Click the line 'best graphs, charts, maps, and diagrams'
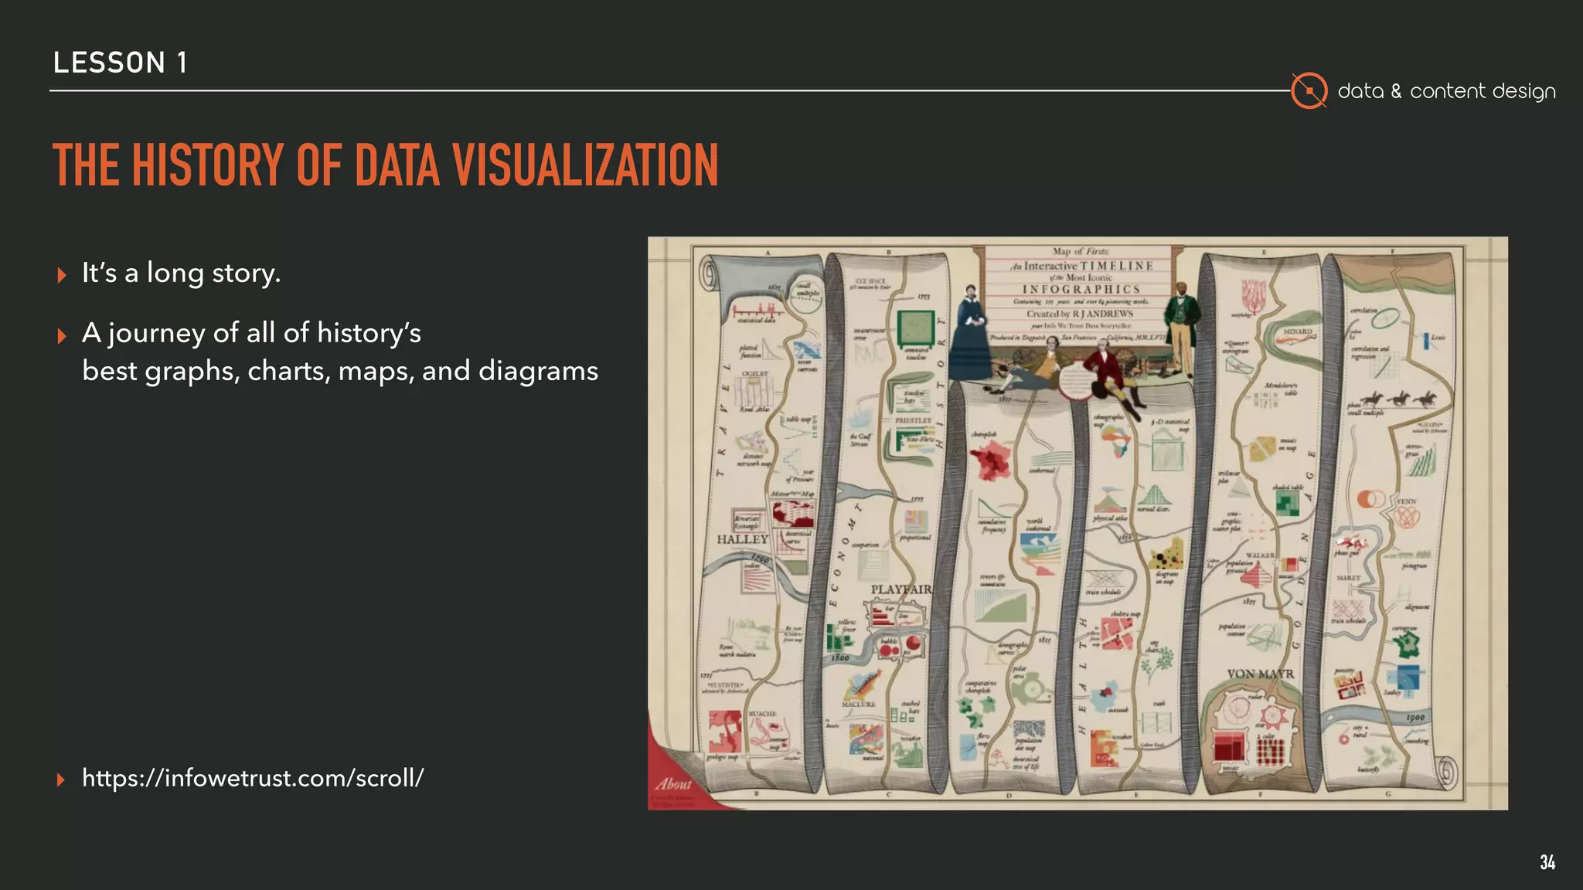The height and width of the screenshot is (890, 1583). click(340, 371)
